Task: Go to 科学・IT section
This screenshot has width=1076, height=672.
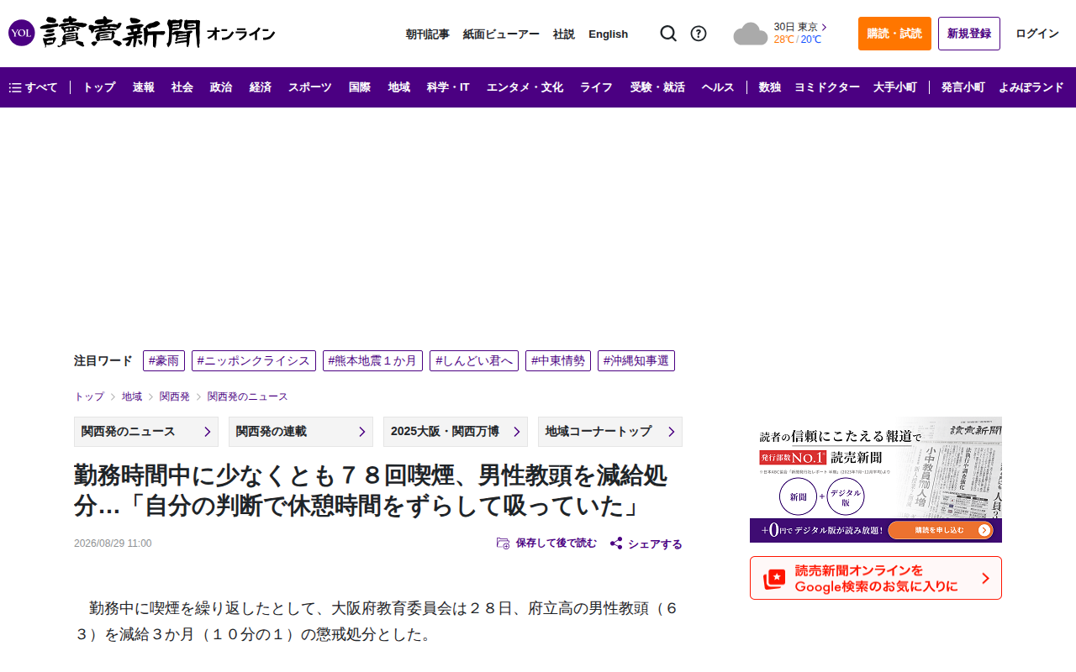Action: pyautogui.click(x=448, y=87)
